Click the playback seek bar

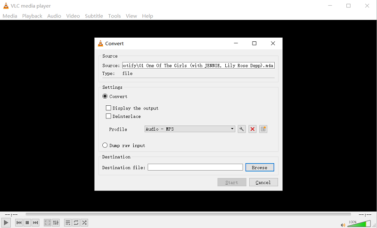pos(188,214)
